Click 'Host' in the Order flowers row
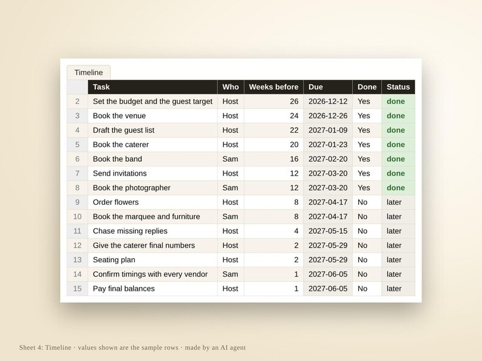 tap(231, 202)
